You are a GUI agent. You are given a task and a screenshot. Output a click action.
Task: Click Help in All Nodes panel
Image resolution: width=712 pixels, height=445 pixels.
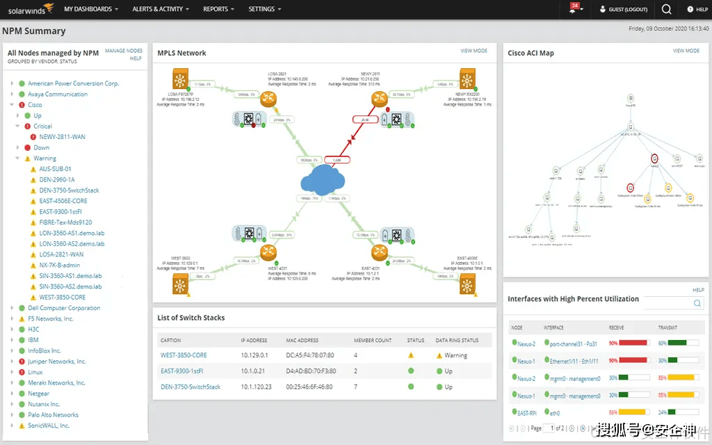(x=136, y=58)
